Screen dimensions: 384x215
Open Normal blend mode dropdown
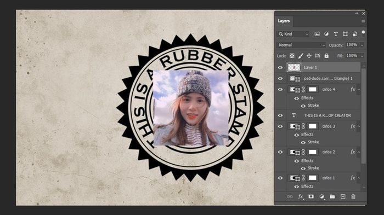click(x=302, y=45)
